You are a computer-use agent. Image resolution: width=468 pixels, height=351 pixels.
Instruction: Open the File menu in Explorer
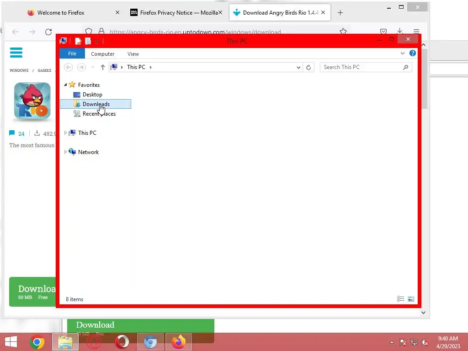coord(72,53)
